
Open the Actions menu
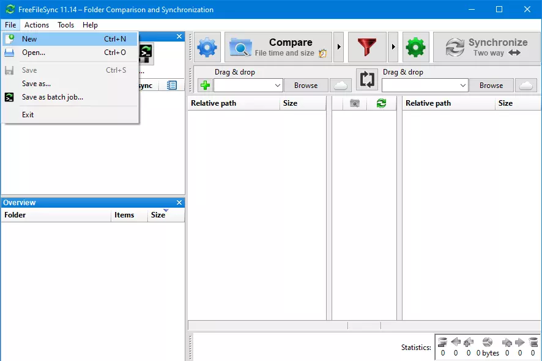tap(37, 25)
